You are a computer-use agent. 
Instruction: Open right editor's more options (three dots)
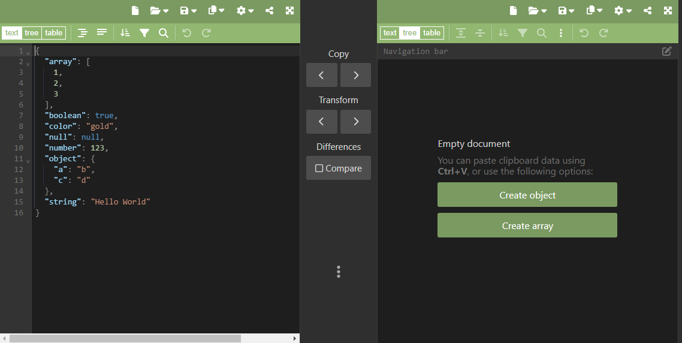[x=561, y=32]
